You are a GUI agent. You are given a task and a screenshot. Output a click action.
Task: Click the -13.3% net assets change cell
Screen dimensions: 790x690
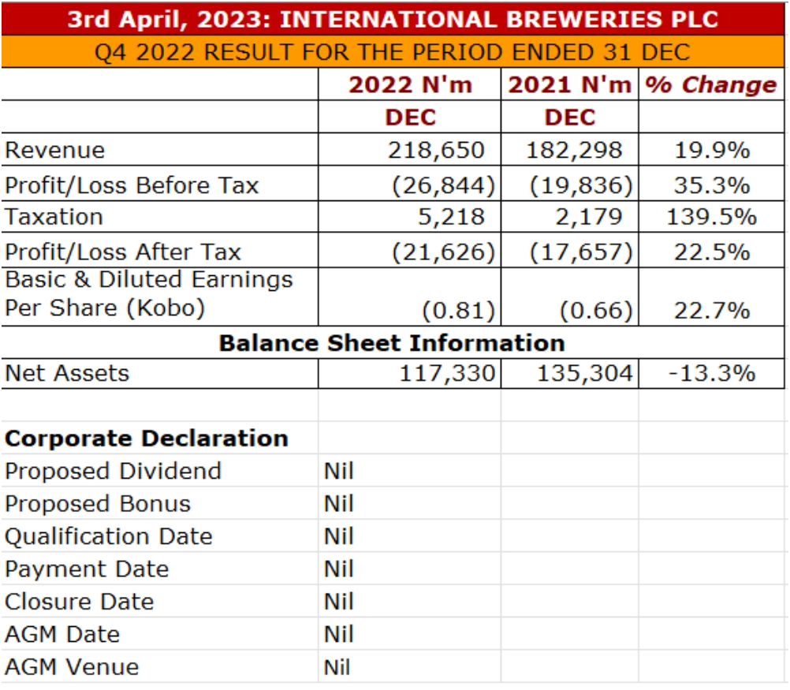[711, 373]
